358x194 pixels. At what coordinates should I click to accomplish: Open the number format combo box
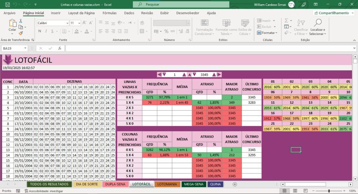click(172, 23)
